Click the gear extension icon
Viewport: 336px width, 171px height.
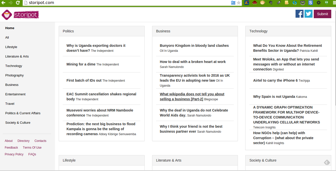[x=319, y=3]
